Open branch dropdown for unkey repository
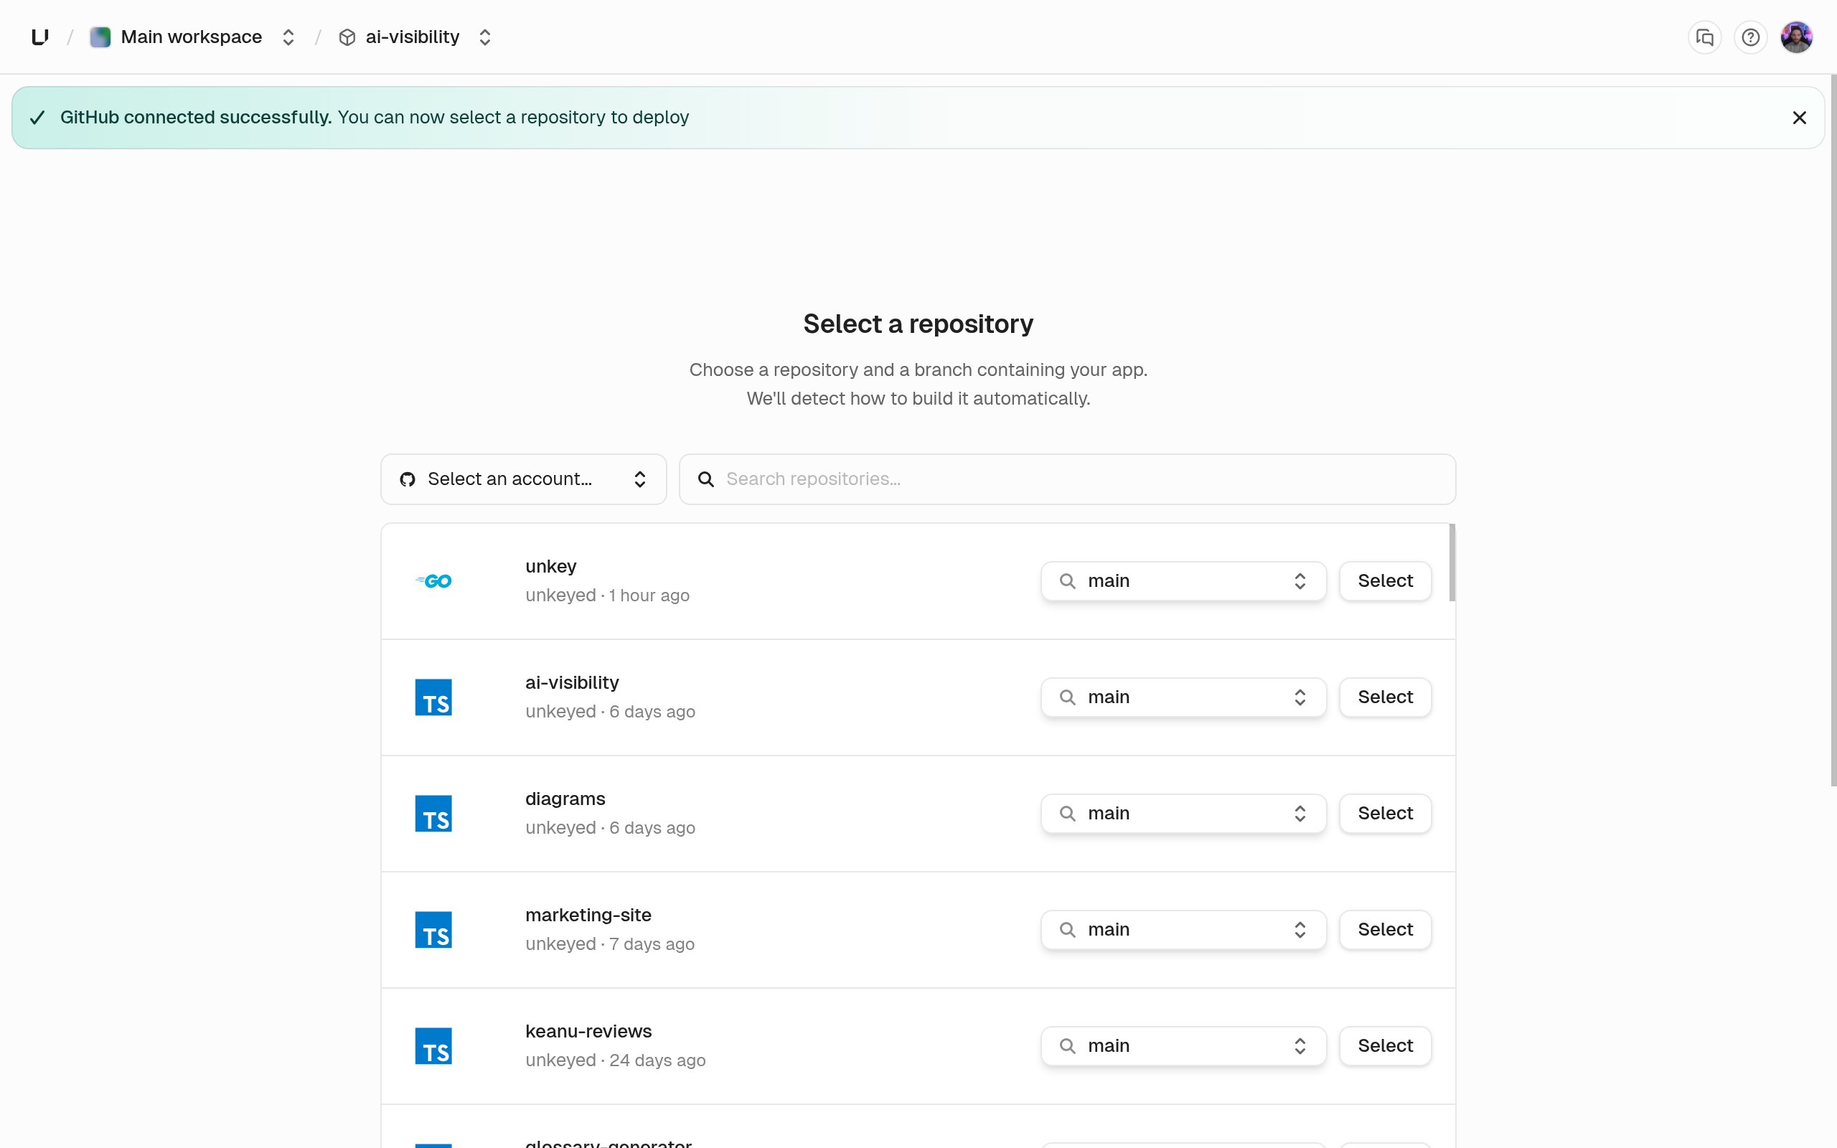The height and width of the screenshot is (1148, 1837). (x=1183, y=581)
